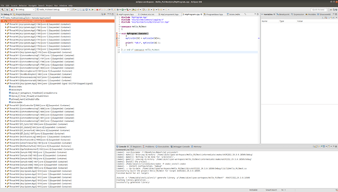Viewport: 338px width, 192px height.
Task: Click the Type column header in Variables
Action: click(282, 21)
